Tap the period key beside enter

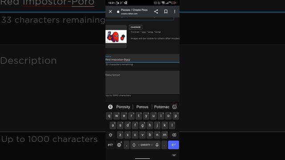coord(164,145)
